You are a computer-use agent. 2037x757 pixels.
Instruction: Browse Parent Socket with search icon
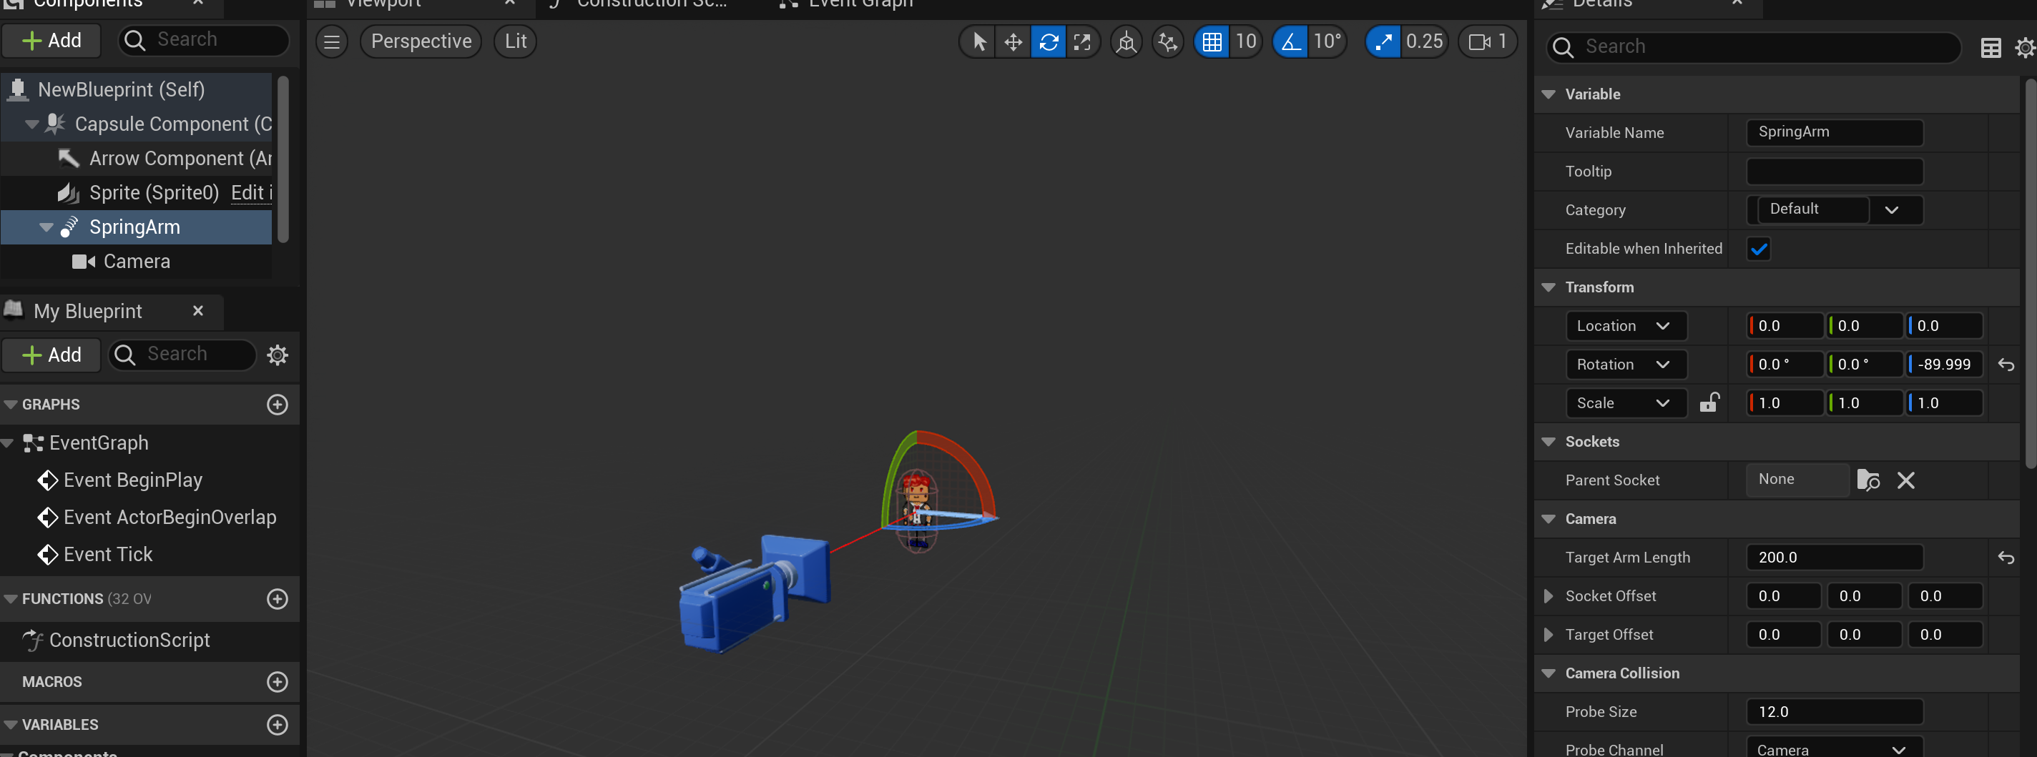click(x=1867, y=480)
